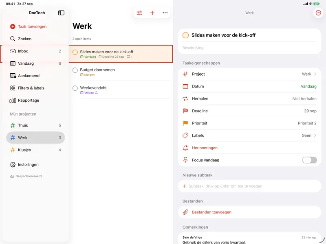This screenshot has height=244, width=326.
Task: Expand the Labels chevron showing Geen
Action: coord(315,135)
